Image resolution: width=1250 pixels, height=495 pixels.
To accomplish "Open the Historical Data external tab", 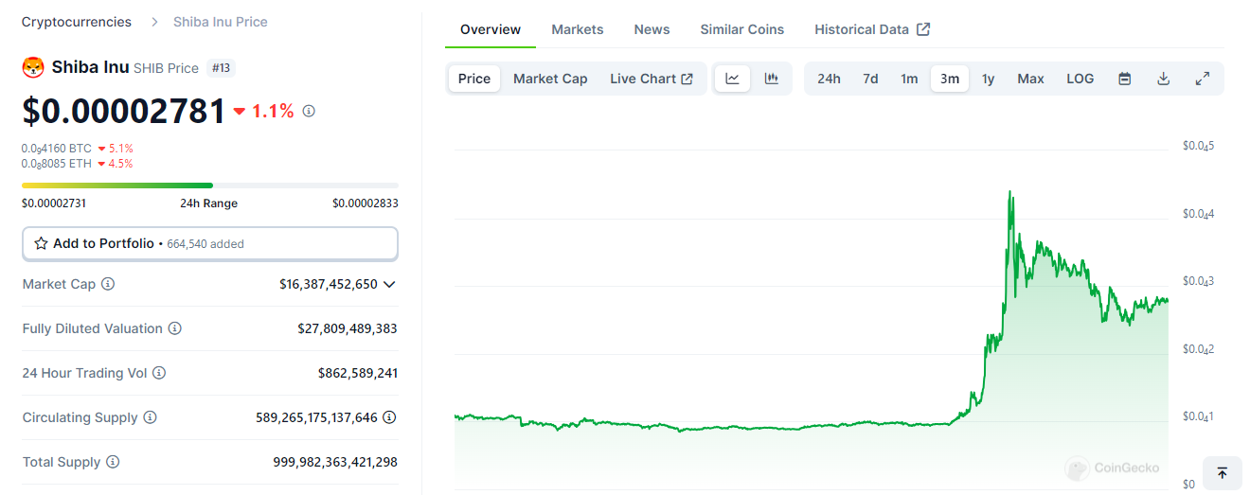I will 872,29.
